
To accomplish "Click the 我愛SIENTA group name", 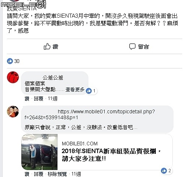I will click(x=22, y=9).
